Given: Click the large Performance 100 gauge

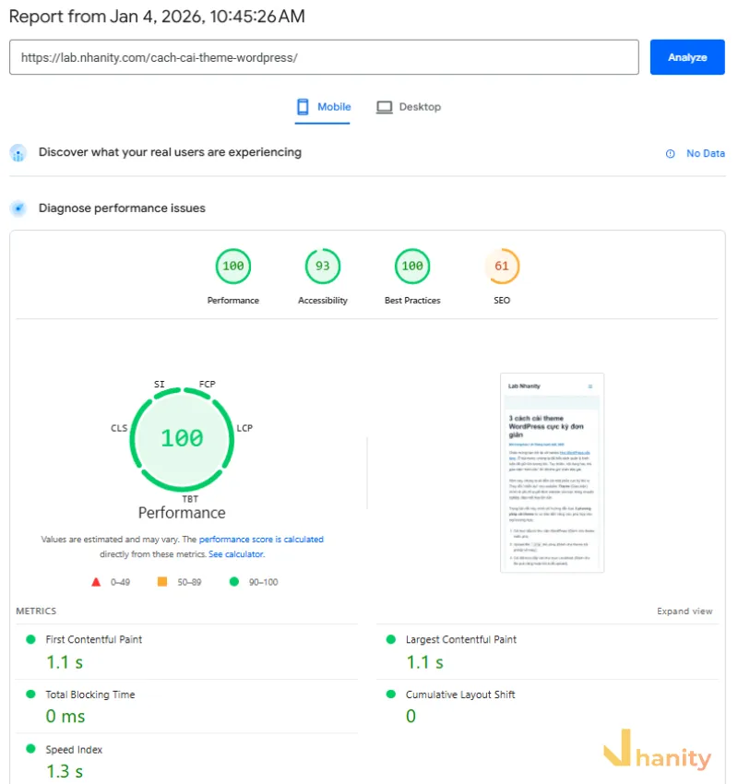Looking at the screenshot, I should pos(182,439).
